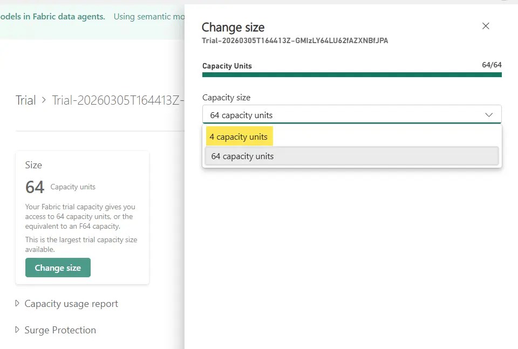Click 'Using semantic mo' banner text
This screenshot has height=349, width=518.
click(x=149, y=17)
